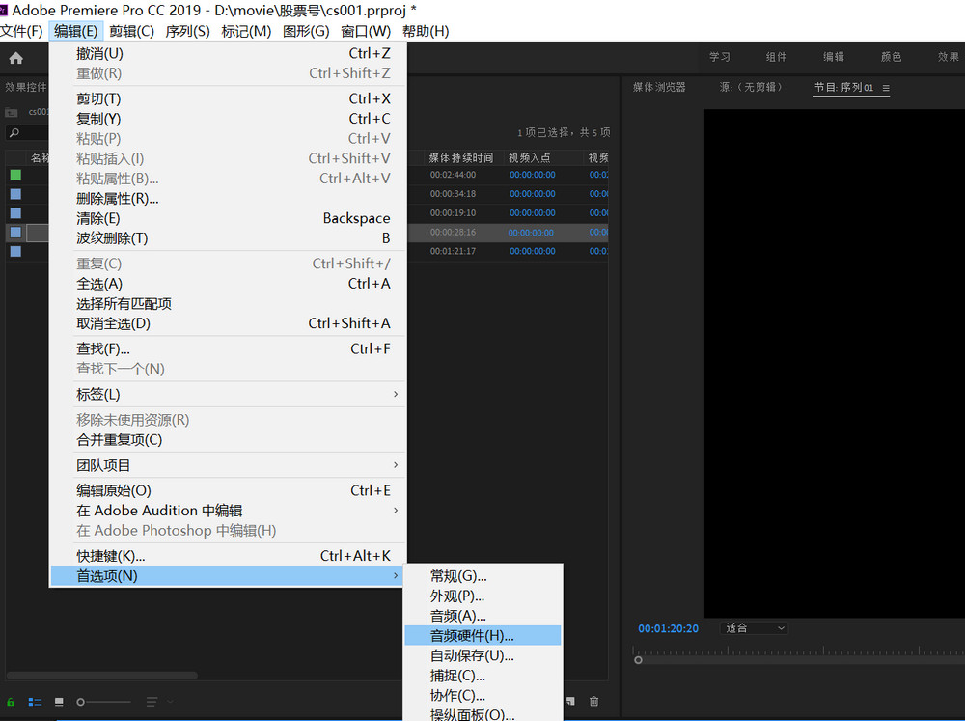
Task: Click the program monitor playhead marker
Action: (x=638, y=660)
